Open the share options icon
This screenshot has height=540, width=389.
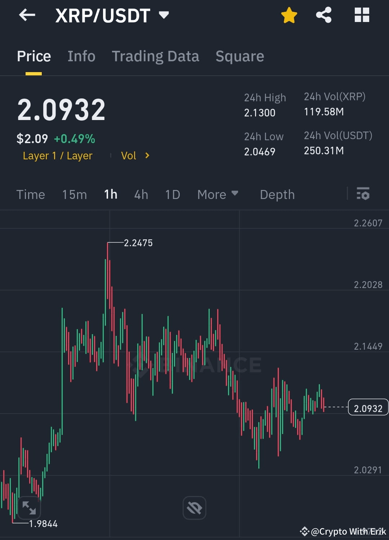point(323,15)
